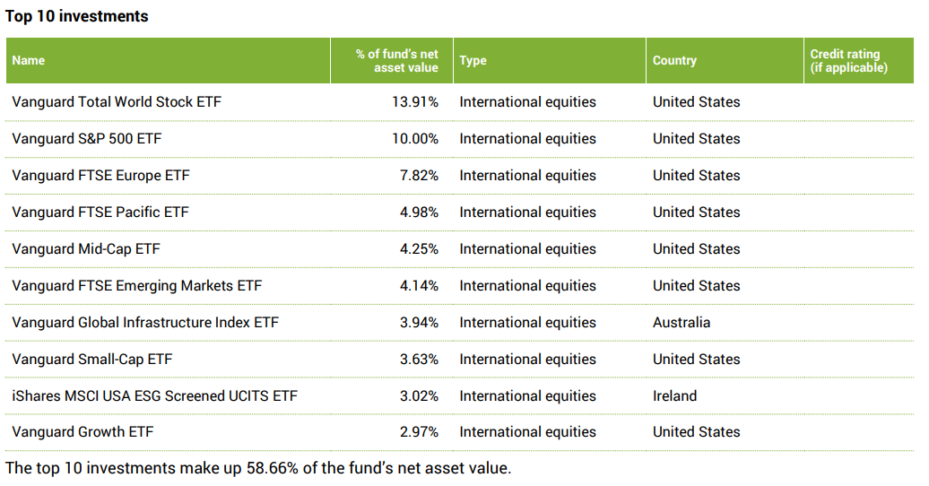
Task: Click the 58.66% summary sentence
Action: (258, 468)
